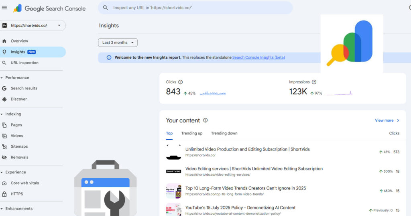Click the shortvids property favicon
The height and width of the screenshot is (216, 411).
[x=4, y=25]
